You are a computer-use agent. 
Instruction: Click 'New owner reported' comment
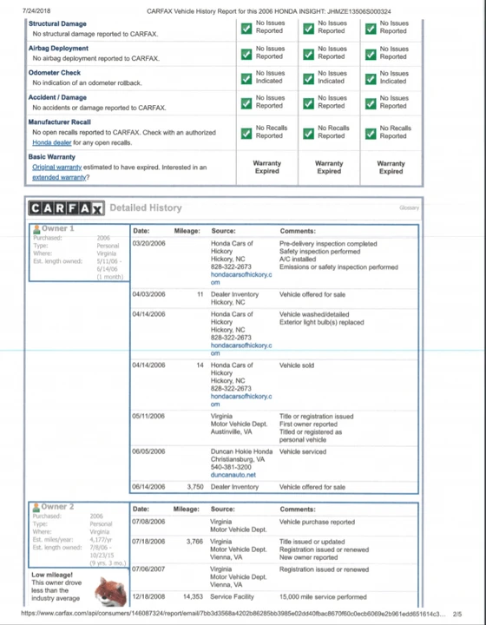pos(308,557)
